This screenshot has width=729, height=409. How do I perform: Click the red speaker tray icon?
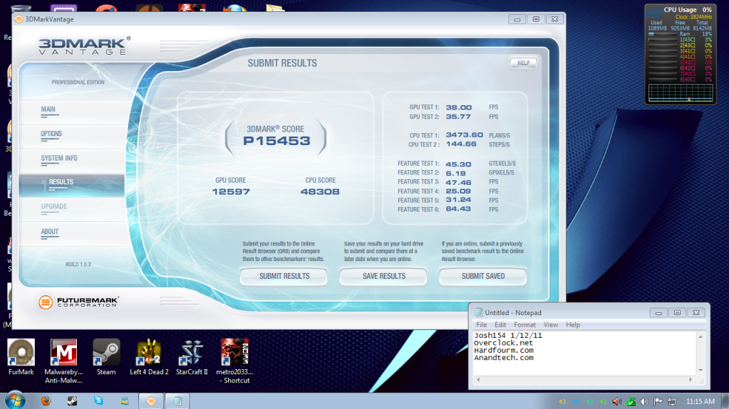[x=617, y=401]
